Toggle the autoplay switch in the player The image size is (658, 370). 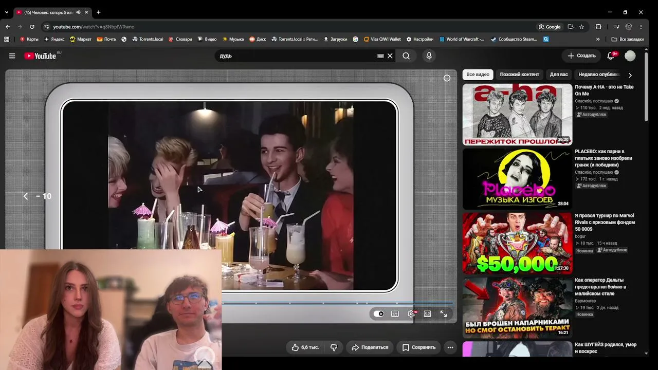pyautogui.click(x=379, y=314)
